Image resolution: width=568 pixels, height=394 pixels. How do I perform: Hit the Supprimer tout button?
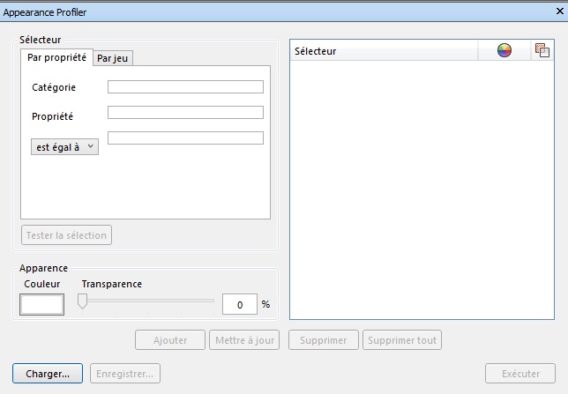(x=402, y=339)
